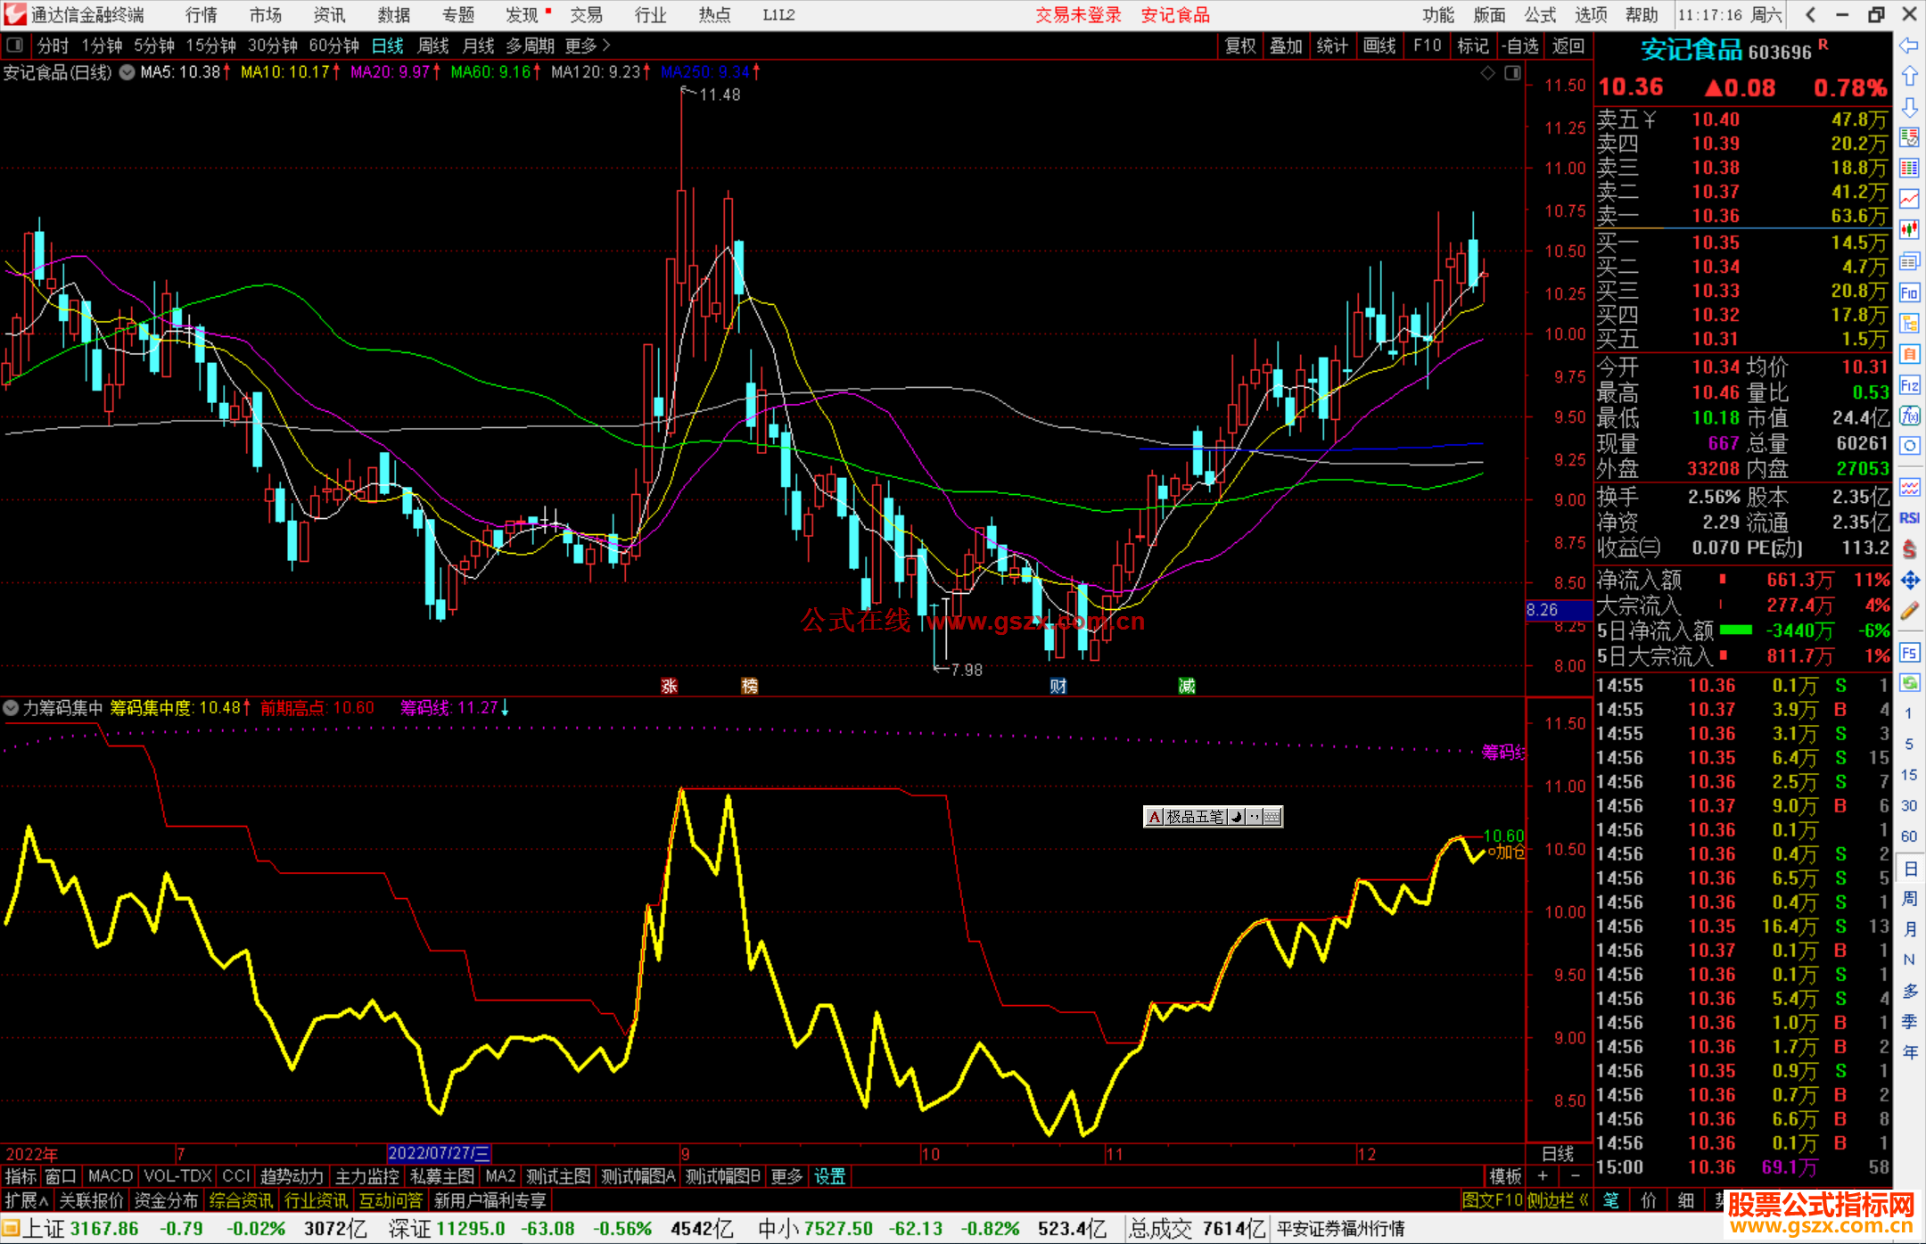Toggle the MA settings circle beside 安记食品(日线)

[127, 72]
